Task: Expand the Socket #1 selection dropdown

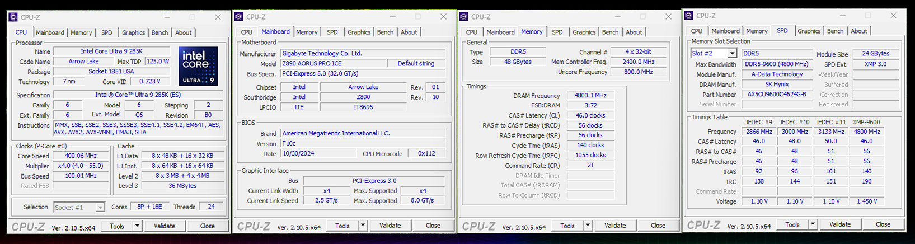Action: [x=100, y=207]
